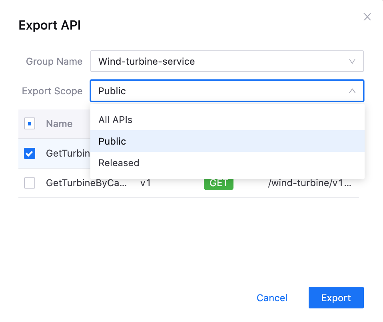Uncheck the checked first API row checkbox

tap(30, 153)
